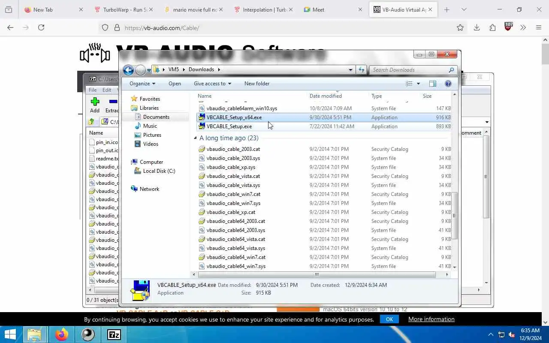Select vbaudio_cable_win7.sys file
The height and width of the screenshot is (343, 549).
pos(233,203)
